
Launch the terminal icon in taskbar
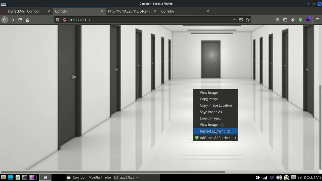pos(25,177)
